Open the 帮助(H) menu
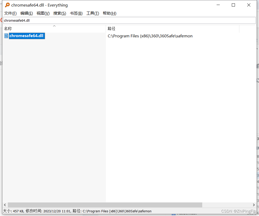259x216 pixels. [x=110, y=13]
